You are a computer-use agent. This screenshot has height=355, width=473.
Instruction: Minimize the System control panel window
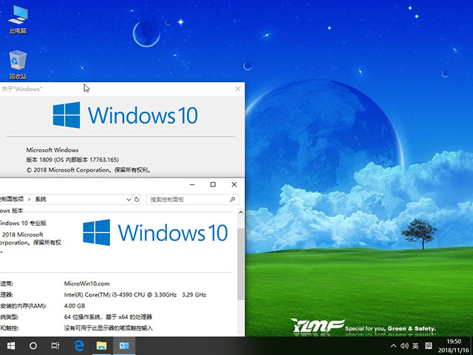(192, 184)
